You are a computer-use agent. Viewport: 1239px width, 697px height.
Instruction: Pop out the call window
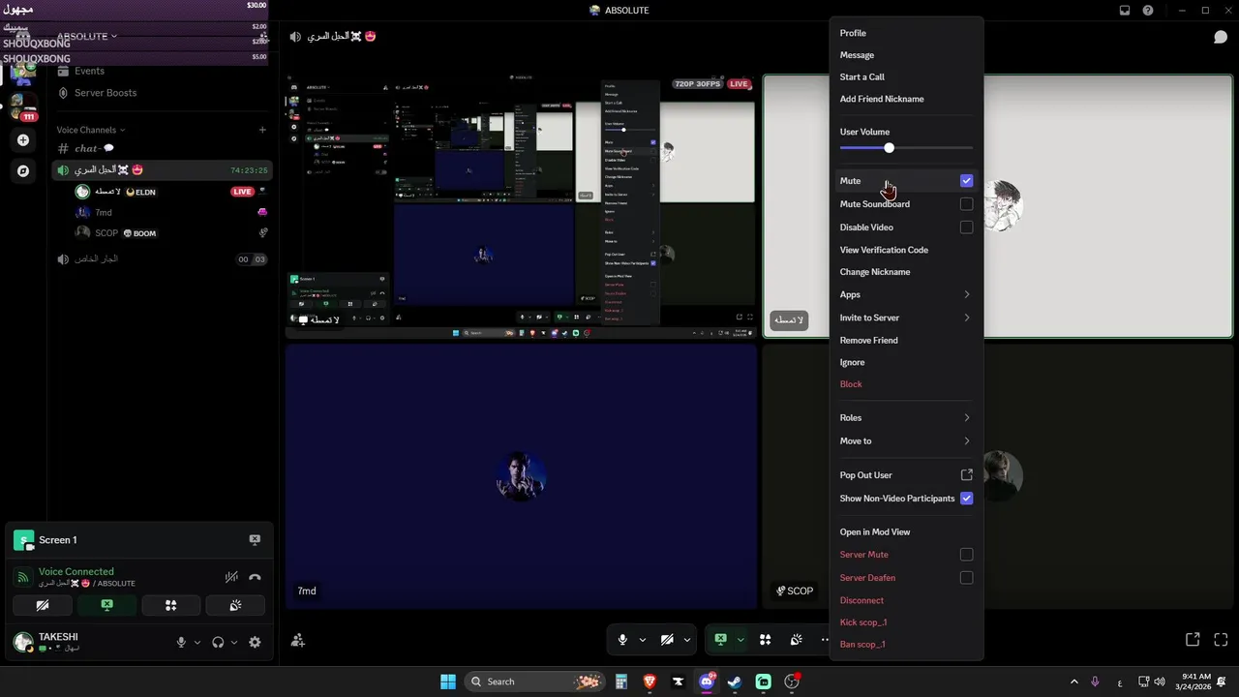coord(1193,640)
